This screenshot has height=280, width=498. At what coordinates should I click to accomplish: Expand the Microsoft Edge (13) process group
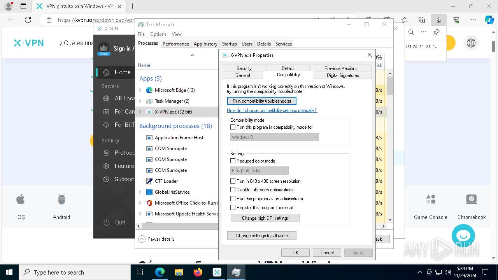pos(140,90)
